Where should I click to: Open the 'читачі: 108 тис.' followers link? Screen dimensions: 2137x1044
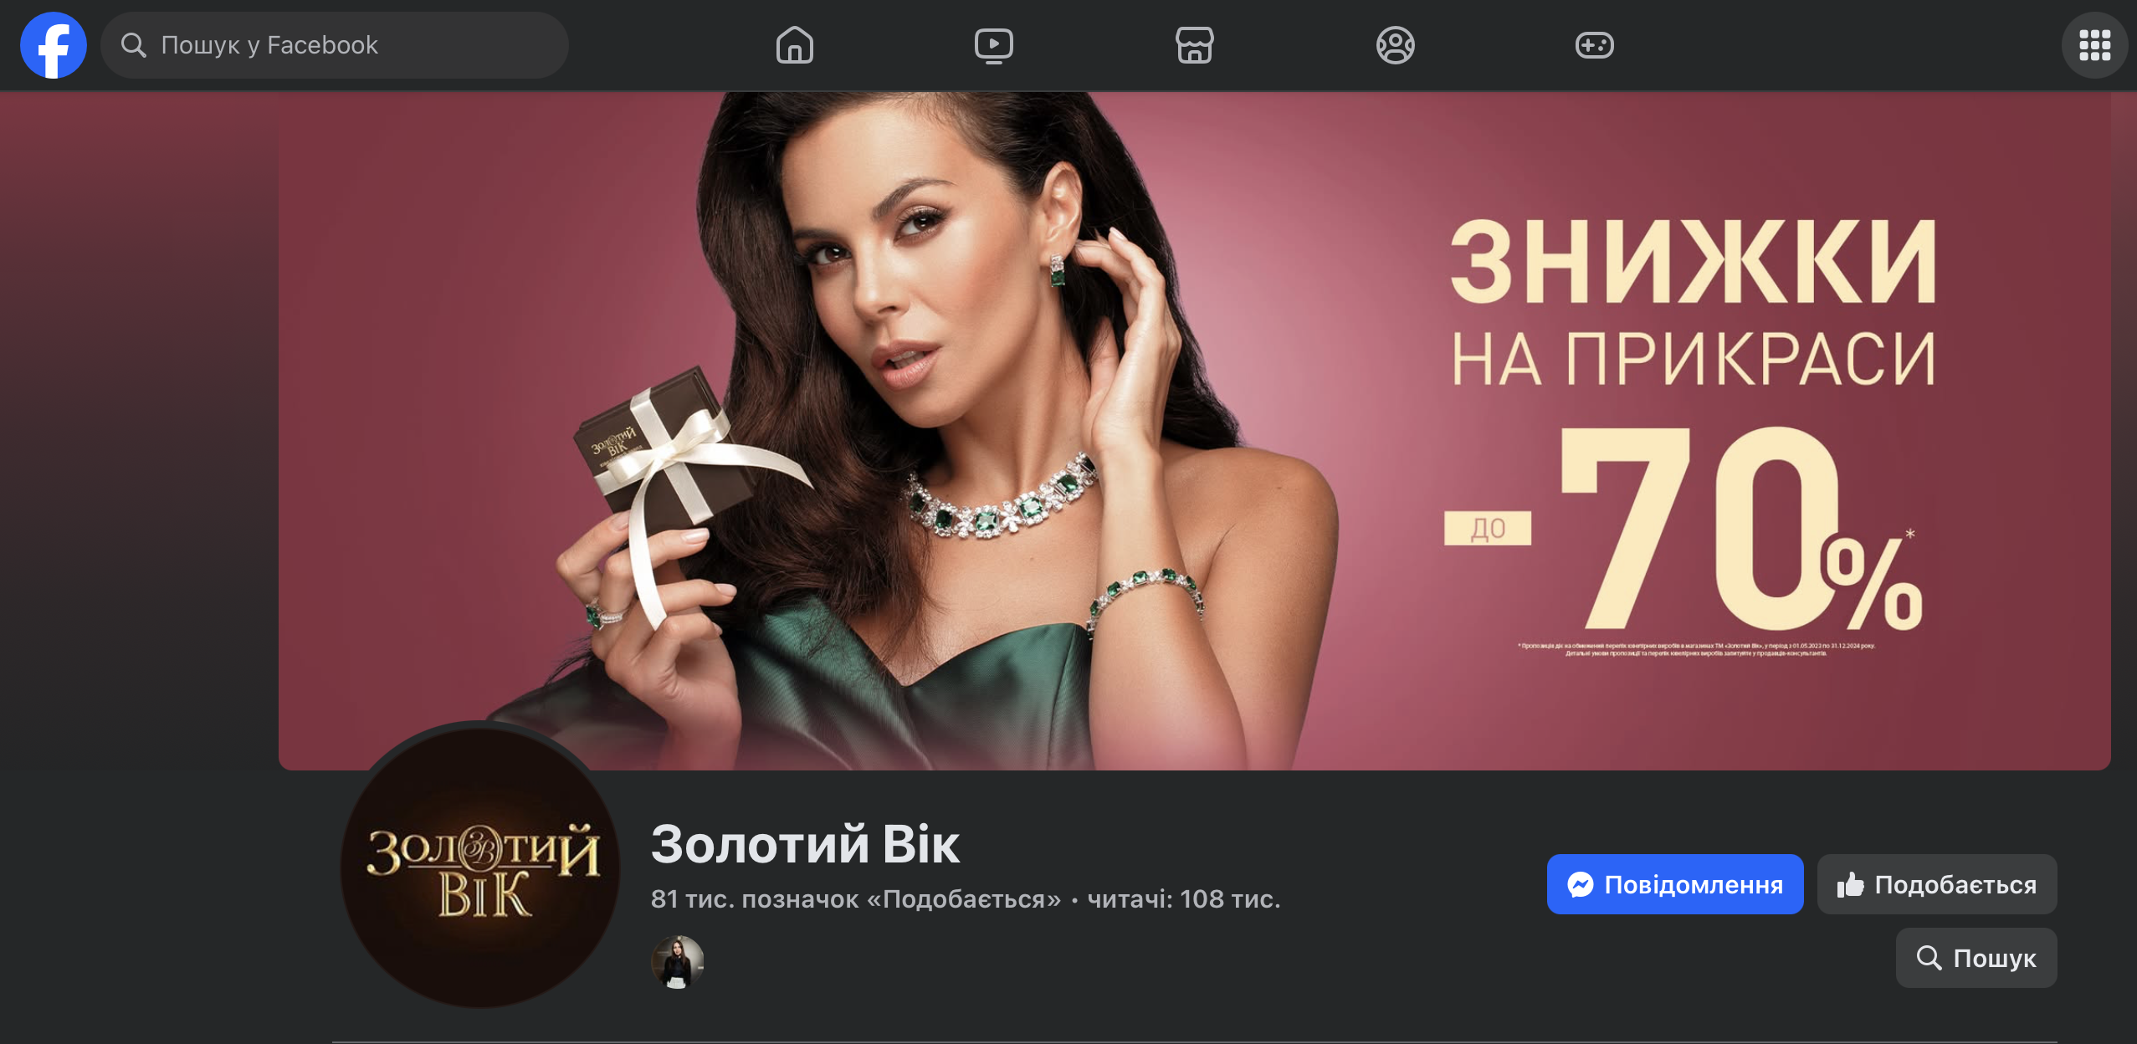click(1183, 899)
